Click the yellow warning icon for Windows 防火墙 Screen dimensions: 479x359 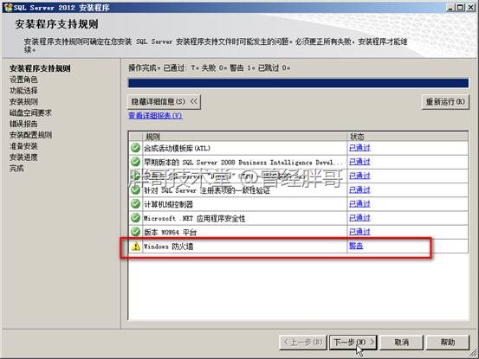point(136,246)
